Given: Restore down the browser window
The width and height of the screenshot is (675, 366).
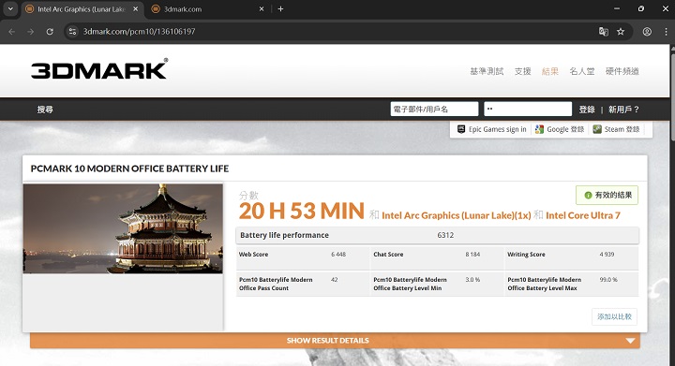Looking at the screenshot, I should 641,8.
